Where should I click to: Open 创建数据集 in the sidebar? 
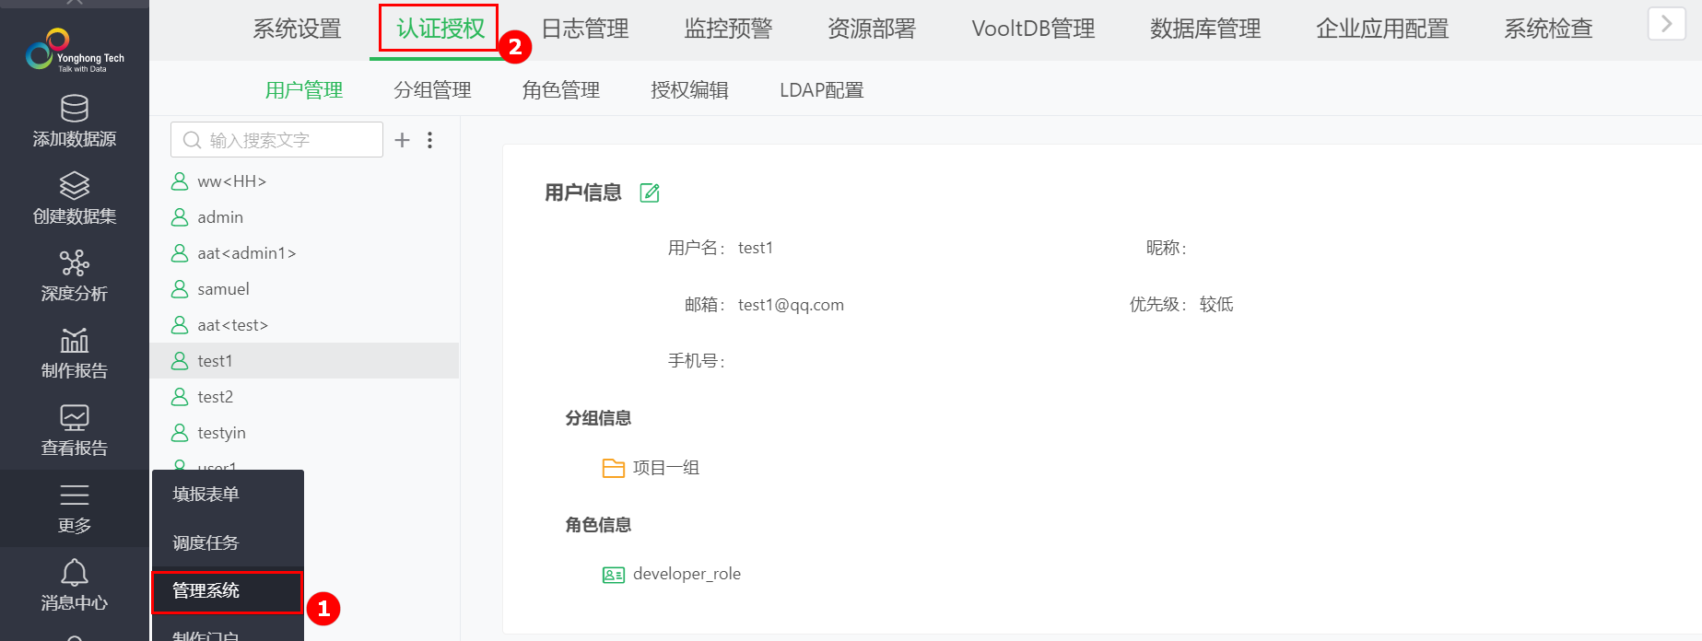[74, 200]
